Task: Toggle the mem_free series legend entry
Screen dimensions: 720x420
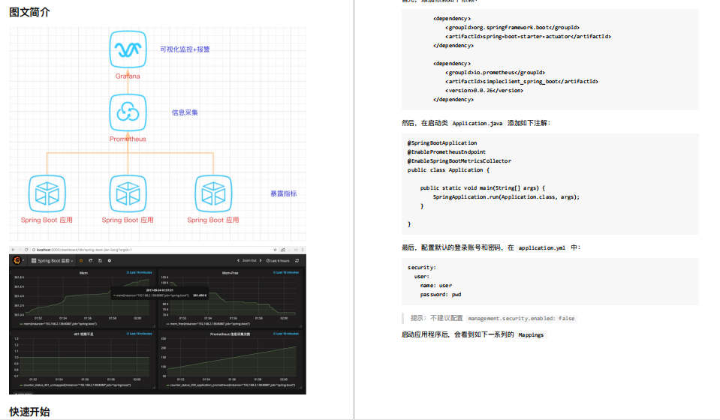Action: point(207,324)
